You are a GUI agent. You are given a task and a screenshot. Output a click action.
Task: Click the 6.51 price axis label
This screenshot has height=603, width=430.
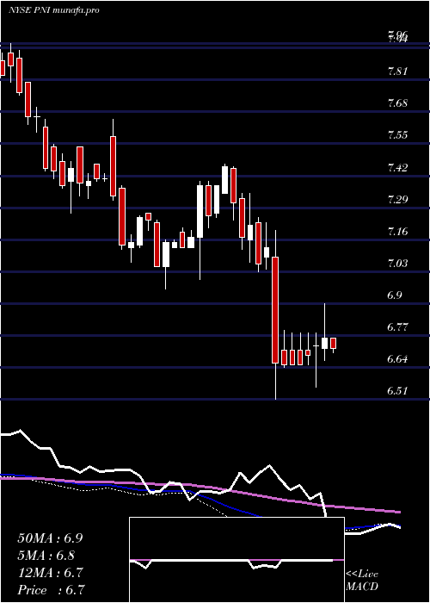(397, 391)
